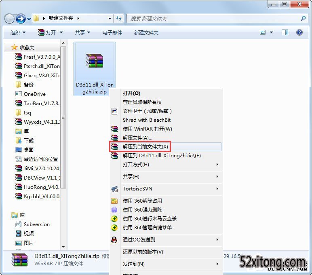Expand TortoiseSVN submenu

click(166, 188)
